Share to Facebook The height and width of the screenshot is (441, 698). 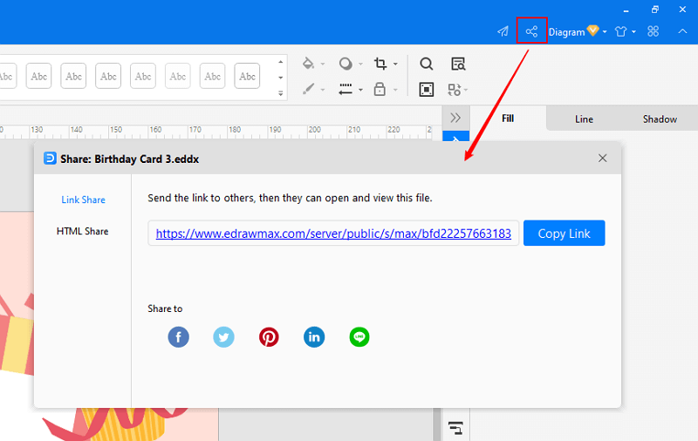[x=179, y=337]
